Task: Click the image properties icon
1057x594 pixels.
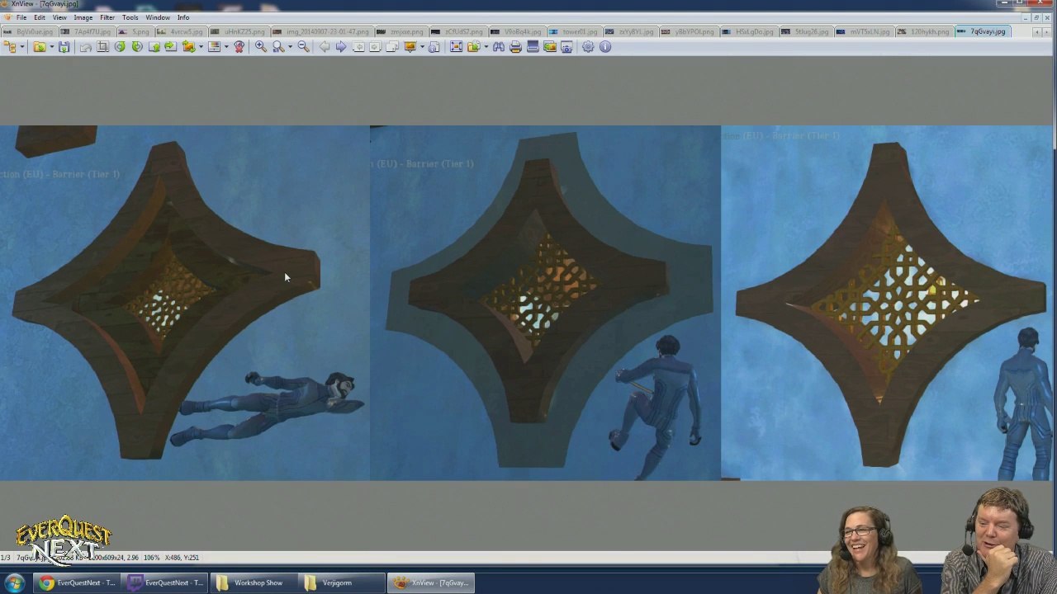Action: coord(434,47)
